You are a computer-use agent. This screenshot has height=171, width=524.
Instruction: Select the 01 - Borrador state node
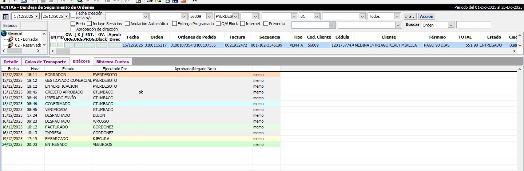(26, 39)
